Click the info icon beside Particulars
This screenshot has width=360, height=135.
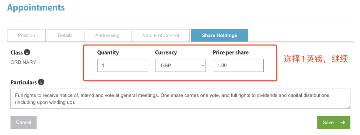pyautogui.click(x=41, y=82)
